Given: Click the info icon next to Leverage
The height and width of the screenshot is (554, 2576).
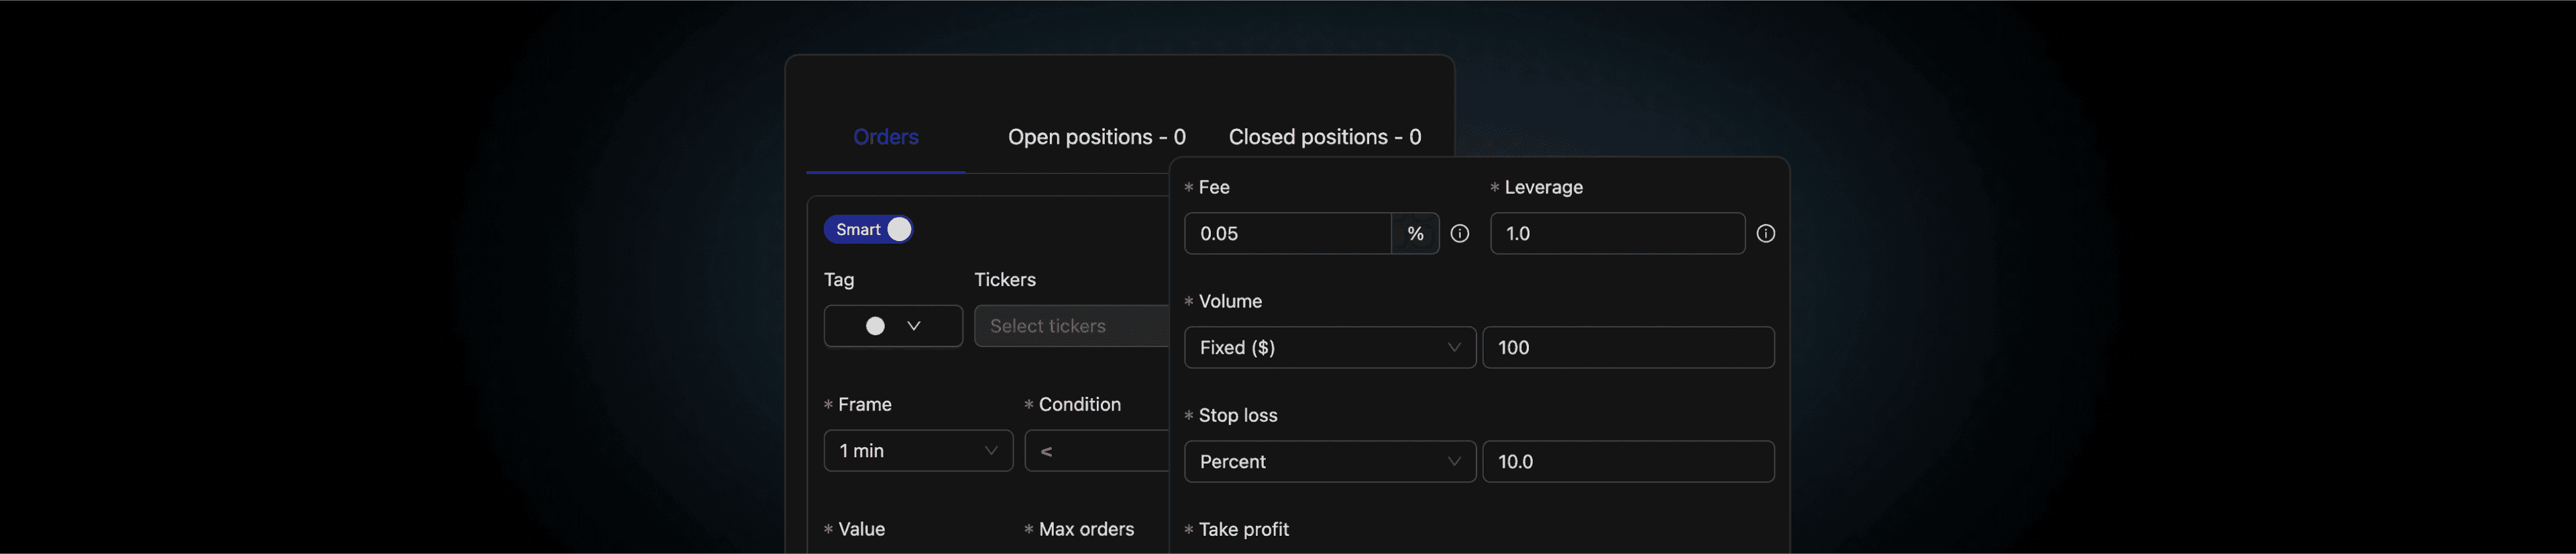Looking at the screenshot, I should click(1766, 234).
